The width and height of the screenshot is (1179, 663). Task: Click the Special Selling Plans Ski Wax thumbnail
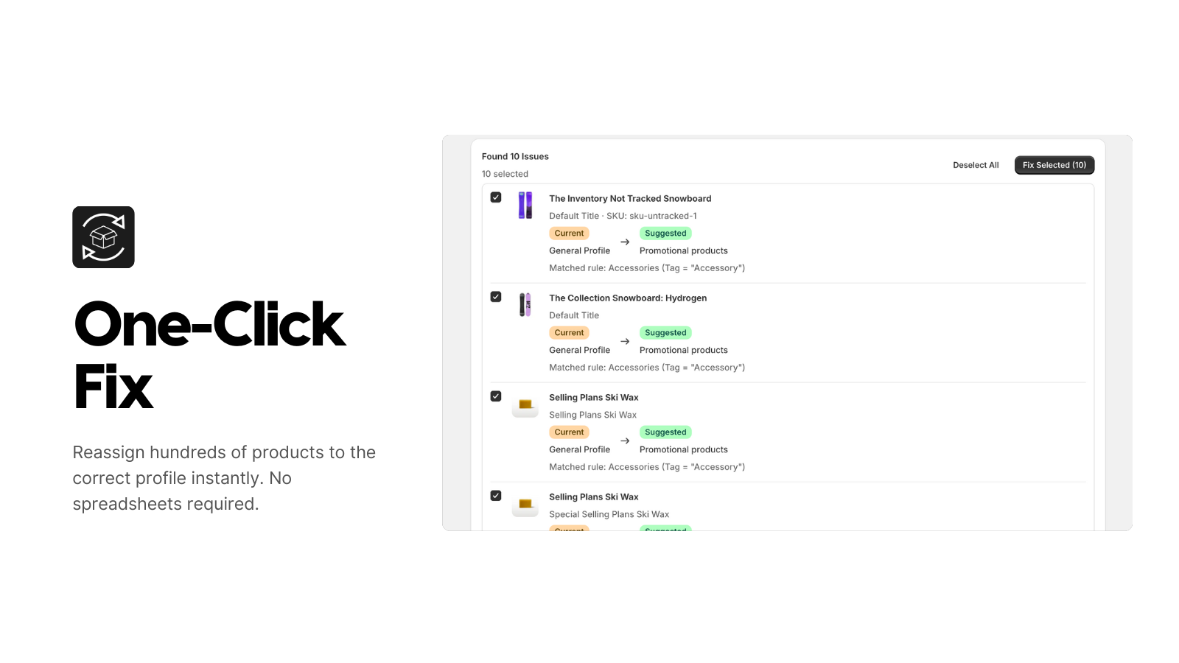(x=525, y=505)
